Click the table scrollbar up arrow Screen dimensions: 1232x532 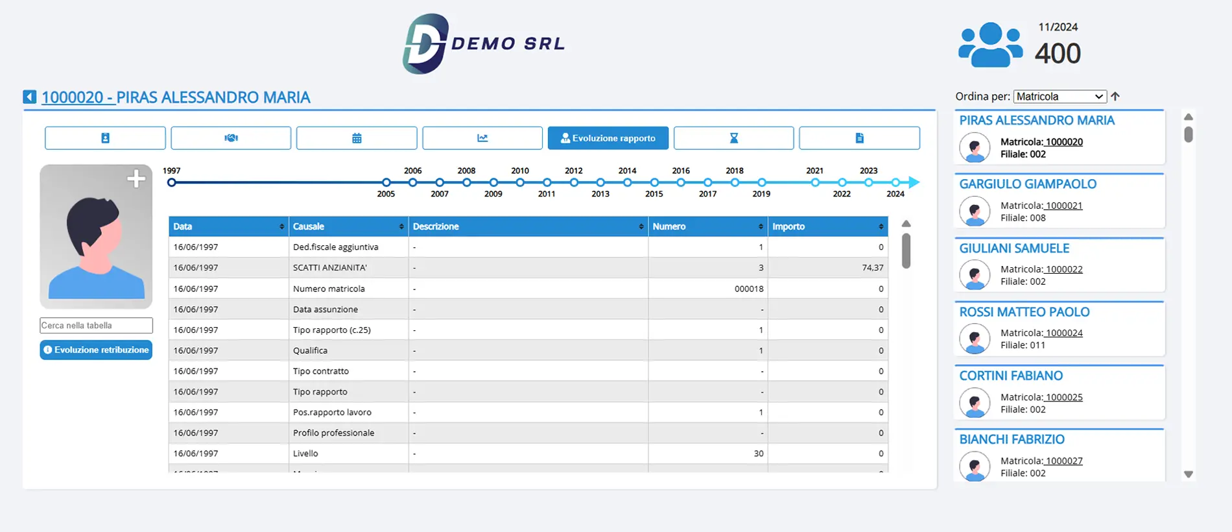[x=906, y=224]
